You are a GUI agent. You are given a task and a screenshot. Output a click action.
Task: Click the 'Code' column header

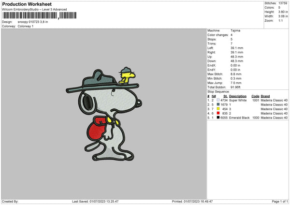coord(255,96)
